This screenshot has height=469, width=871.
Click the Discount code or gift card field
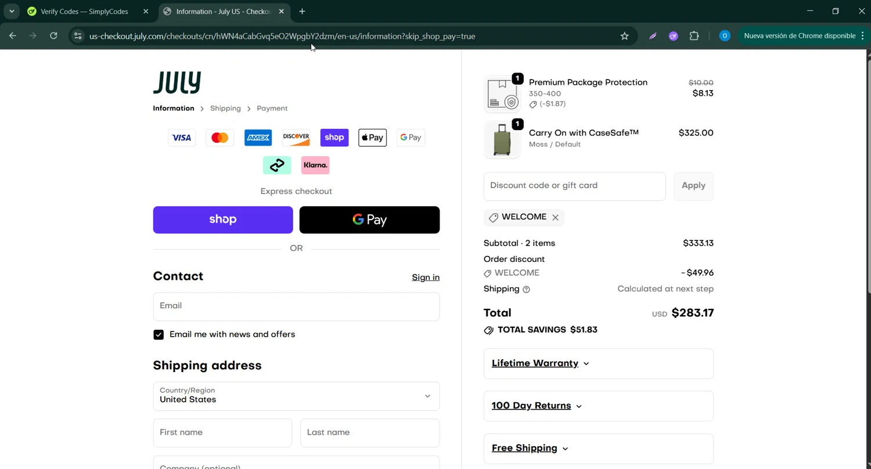[575, 186]
